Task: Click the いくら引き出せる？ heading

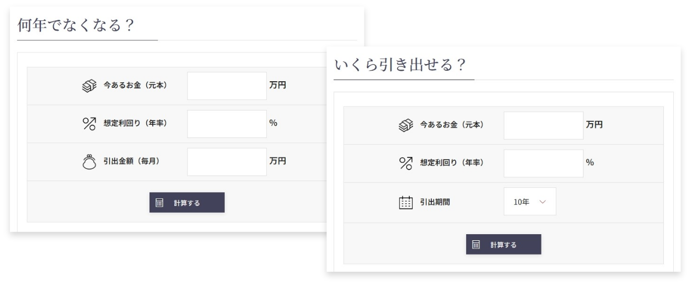Action: [400, 65]
